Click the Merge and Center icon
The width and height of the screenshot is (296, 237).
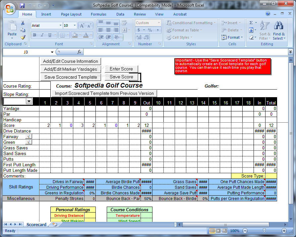(x=124, y=30)
